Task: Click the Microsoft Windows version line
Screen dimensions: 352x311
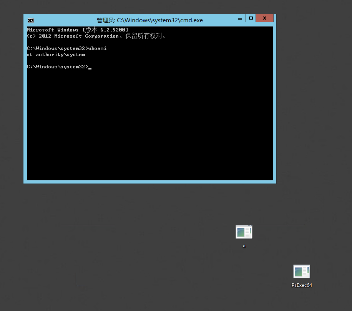Action: coord(78,30)
